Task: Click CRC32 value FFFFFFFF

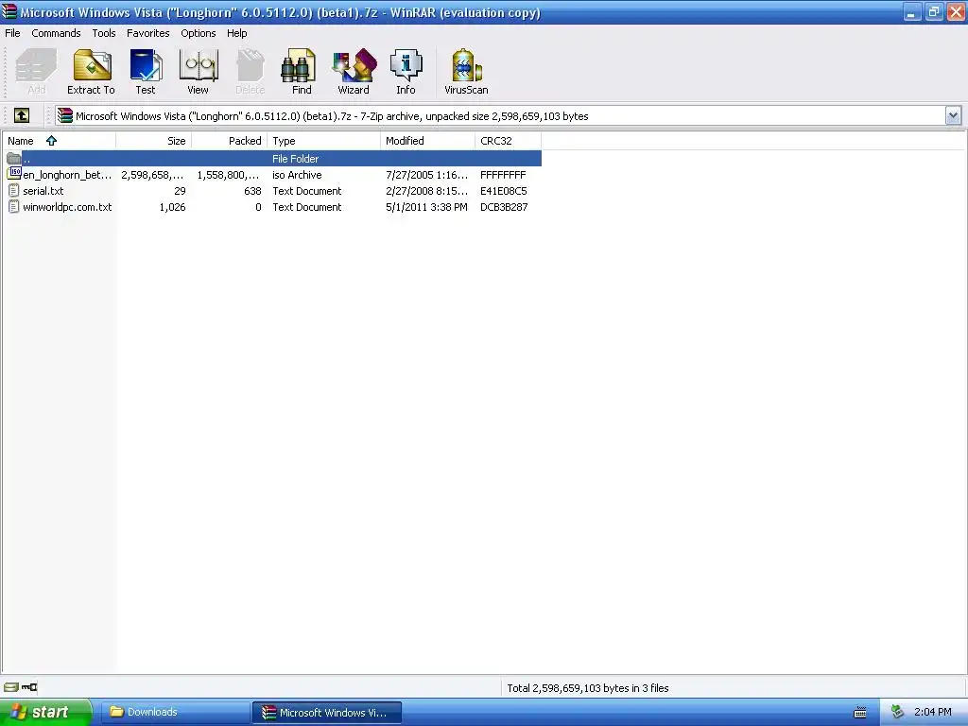Action: pyautogui.click(x=503, y=175)
